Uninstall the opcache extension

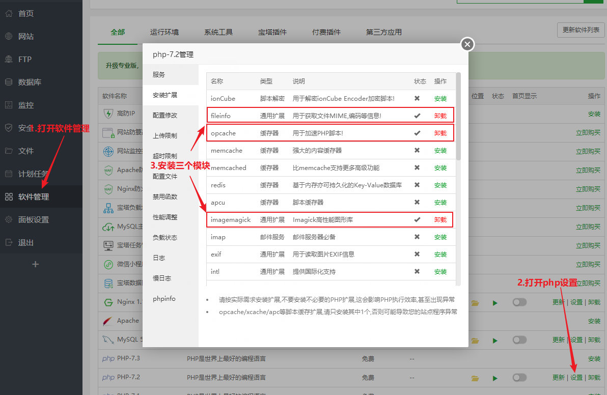click(x=440, y=133)
